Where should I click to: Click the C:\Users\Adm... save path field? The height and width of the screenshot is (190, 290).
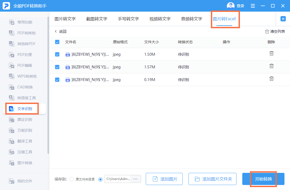coord(118,179)
